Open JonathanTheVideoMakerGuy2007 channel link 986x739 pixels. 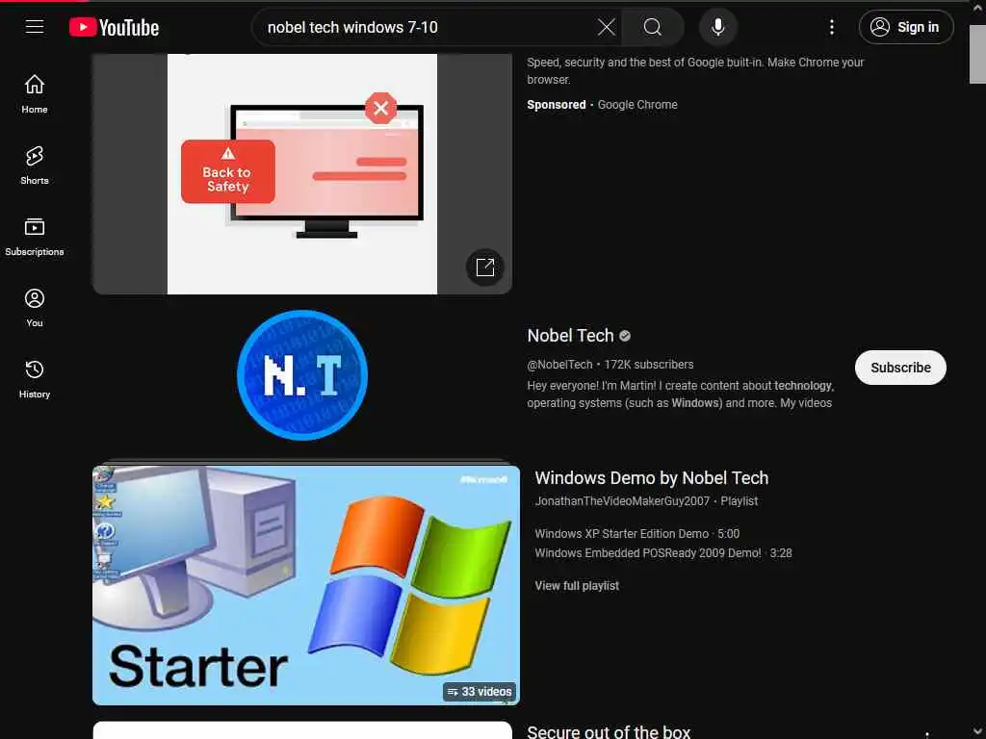622,501
